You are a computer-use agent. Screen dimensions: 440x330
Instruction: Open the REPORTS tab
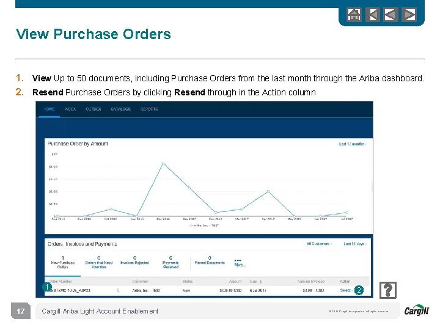[149, 109]
